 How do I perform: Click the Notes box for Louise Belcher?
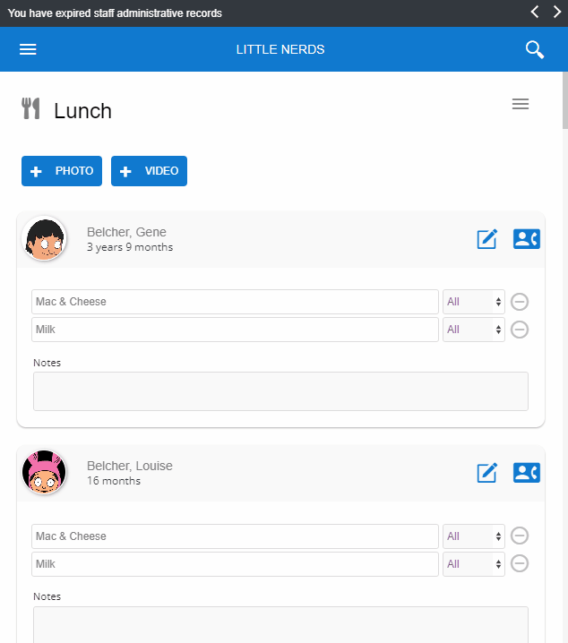point(280,624)
